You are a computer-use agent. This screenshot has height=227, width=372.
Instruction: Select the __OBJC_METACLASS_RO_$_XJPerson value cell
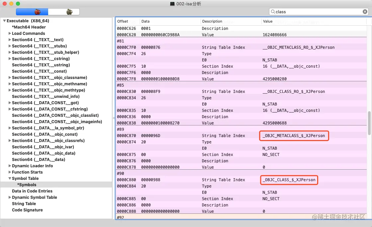pyautogui.click(x=299, y=47)
